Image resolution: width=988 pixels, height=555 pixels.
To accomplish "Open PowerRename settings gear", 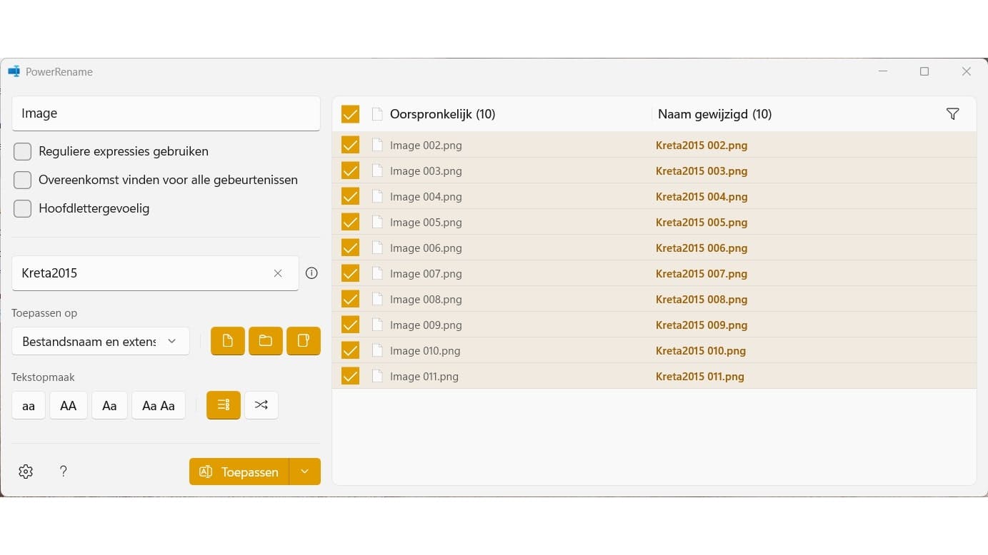I will coord(26,472).
